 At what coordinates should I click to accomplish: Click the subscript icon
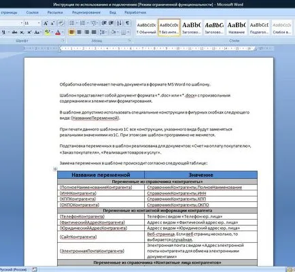coord(22,33)
